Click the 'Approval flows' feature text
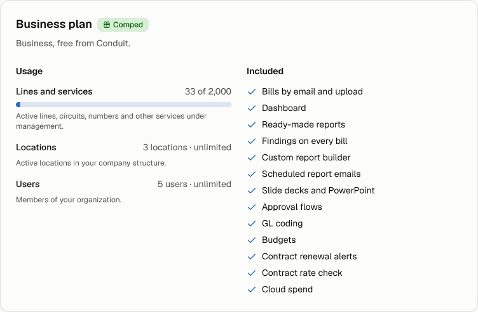Screen dimensions: 478x312 click(292, 207)
